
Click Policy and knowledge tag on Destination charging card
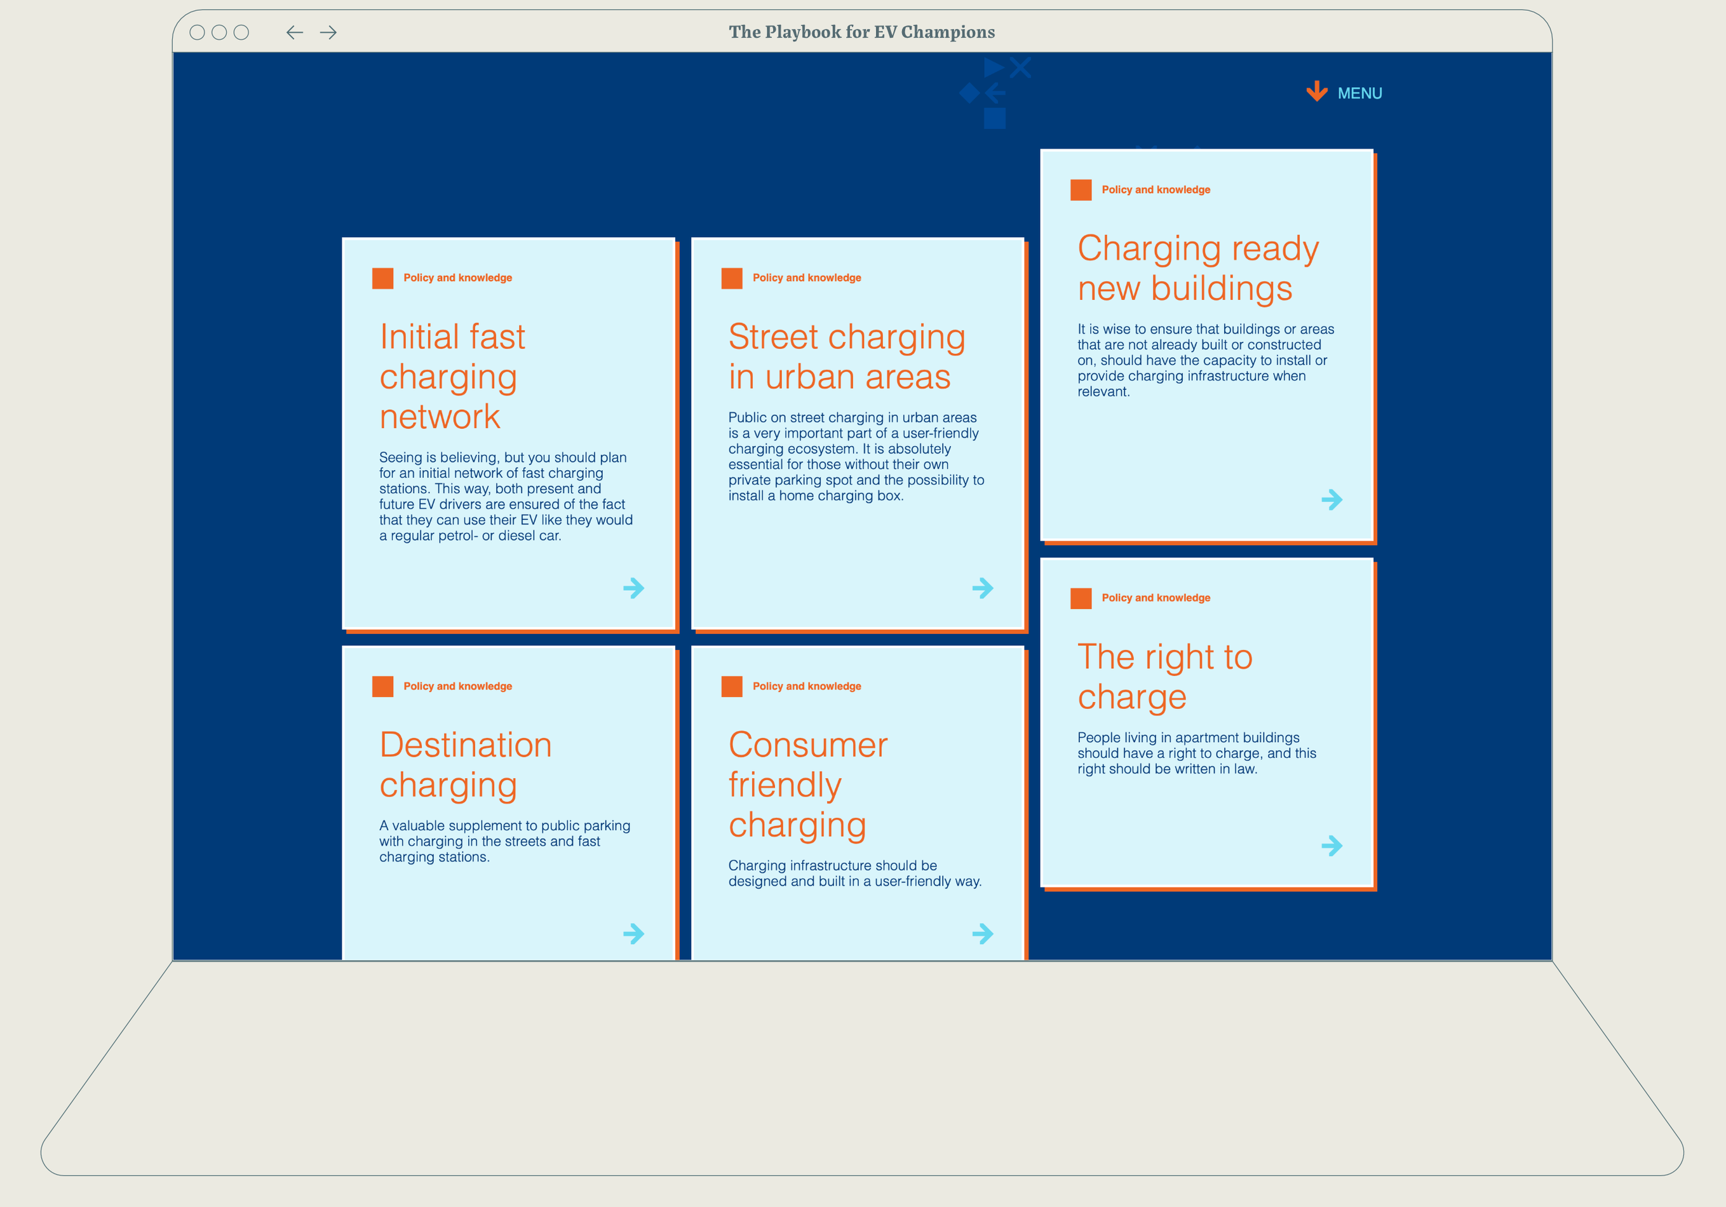(x=458, y=686)
